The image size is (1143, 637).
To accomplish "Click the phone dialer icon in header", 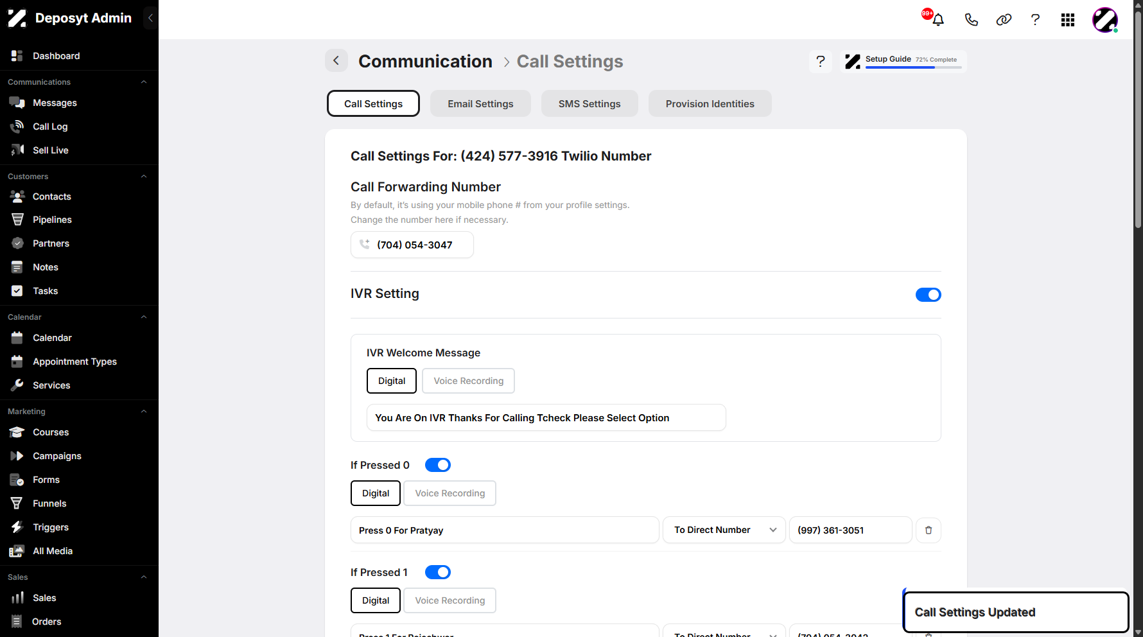I will pos(971,20).
